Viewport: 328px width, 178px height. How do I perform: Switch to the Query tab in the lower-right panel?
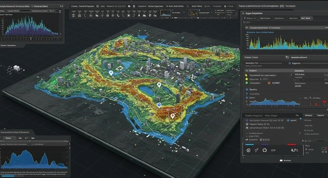[320, 115]
